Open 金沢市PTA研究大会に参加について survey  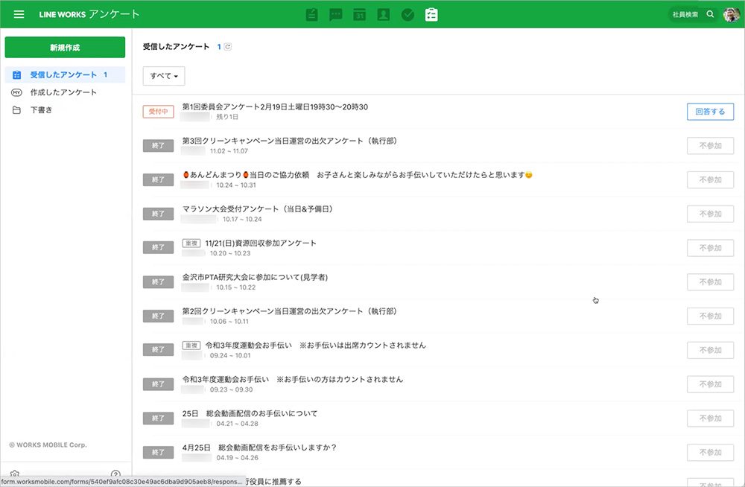(255, 277)
